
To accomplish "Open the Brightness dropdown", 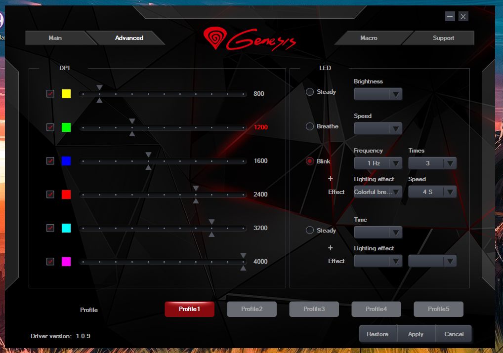I will coord(378,94).
